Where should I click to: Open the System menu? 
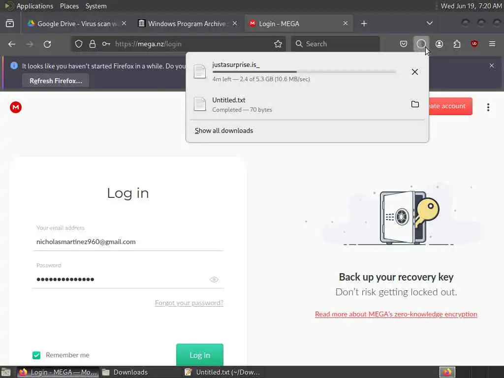[x=96, y=6]
